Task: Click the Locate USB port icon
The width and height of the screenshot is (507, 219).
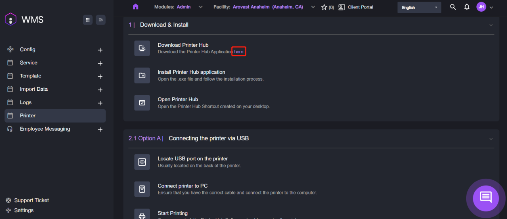Action: click(142, 162)
